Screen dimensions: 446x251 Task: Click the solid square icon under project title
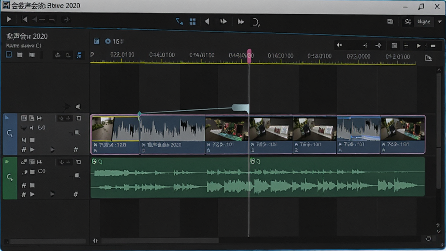[20, 54]
